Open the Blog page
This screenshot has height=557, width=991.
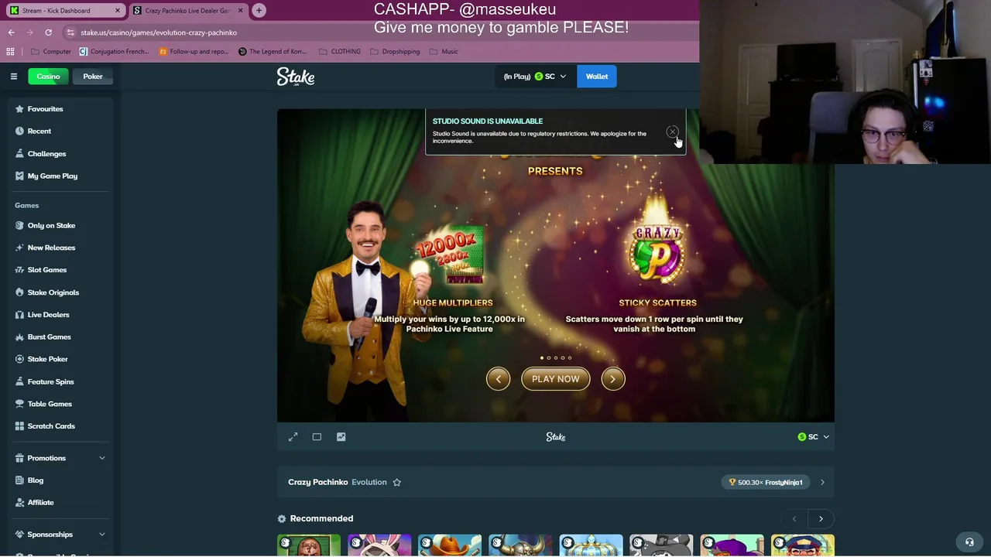35,480
